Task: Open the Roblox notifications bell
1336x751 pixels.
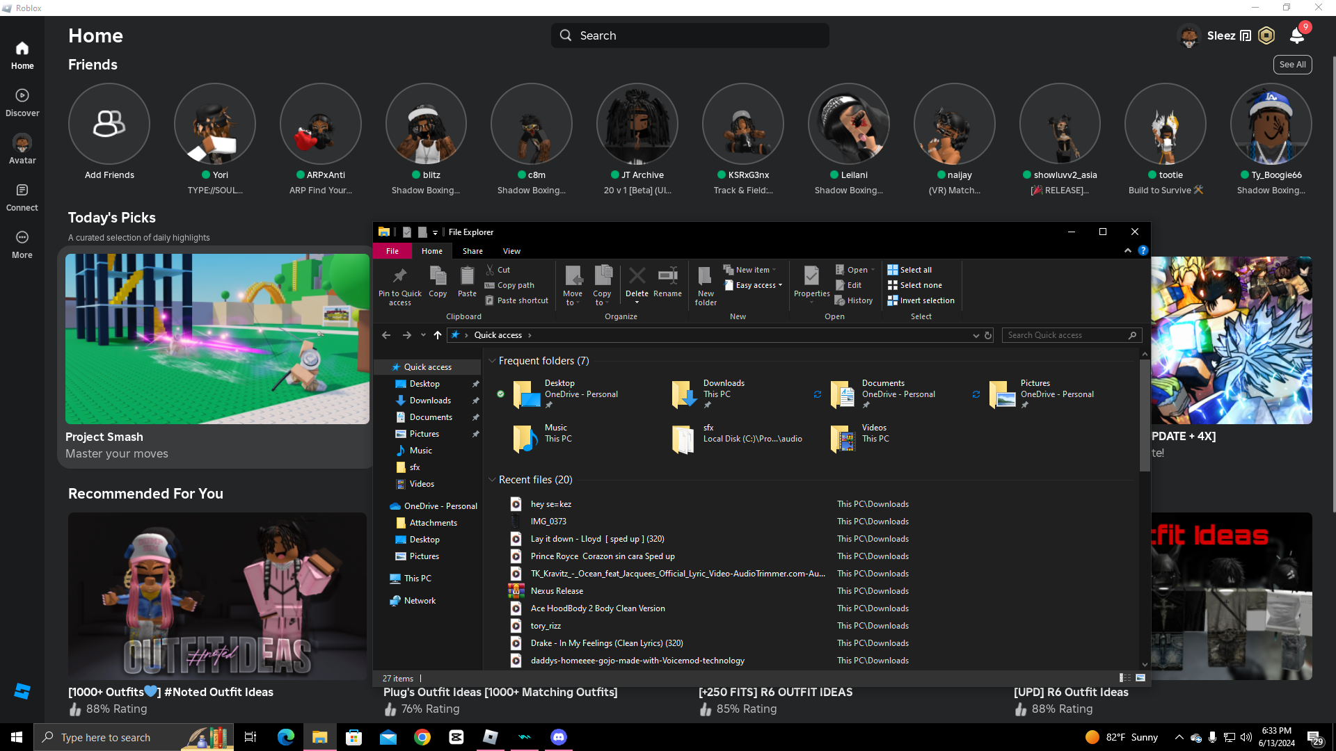Action: [x=1297, y=35]
